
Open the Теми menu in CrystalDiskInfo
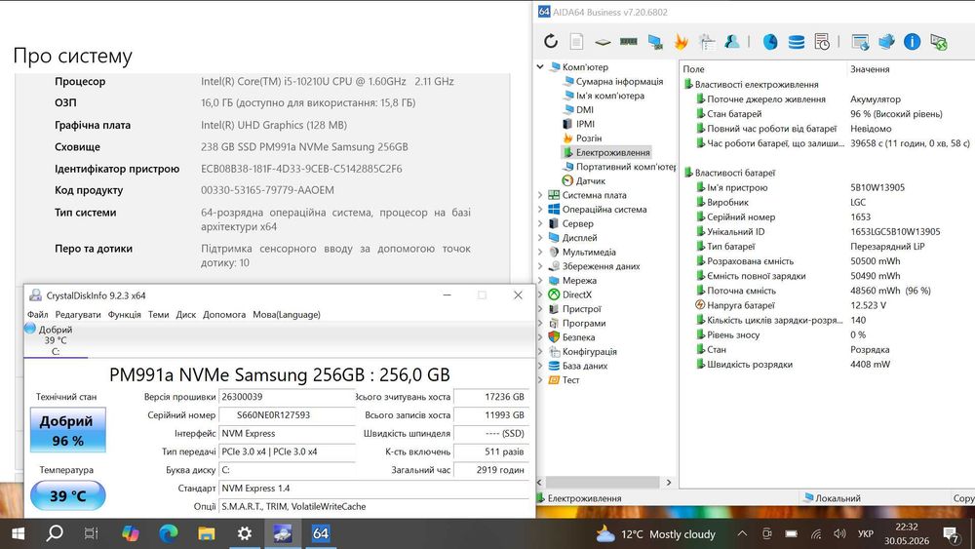159,315
